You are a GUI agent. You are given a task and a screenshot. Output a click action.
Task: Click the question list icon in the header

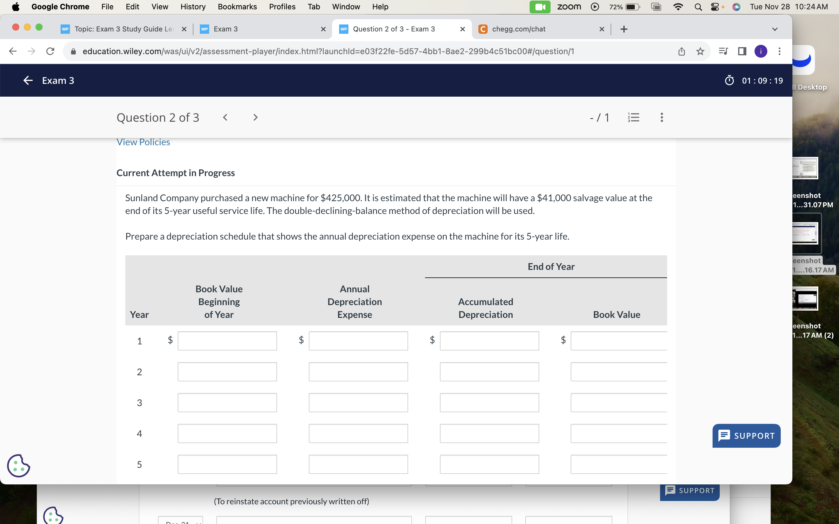pyautogui.click(x=634, y=117)
